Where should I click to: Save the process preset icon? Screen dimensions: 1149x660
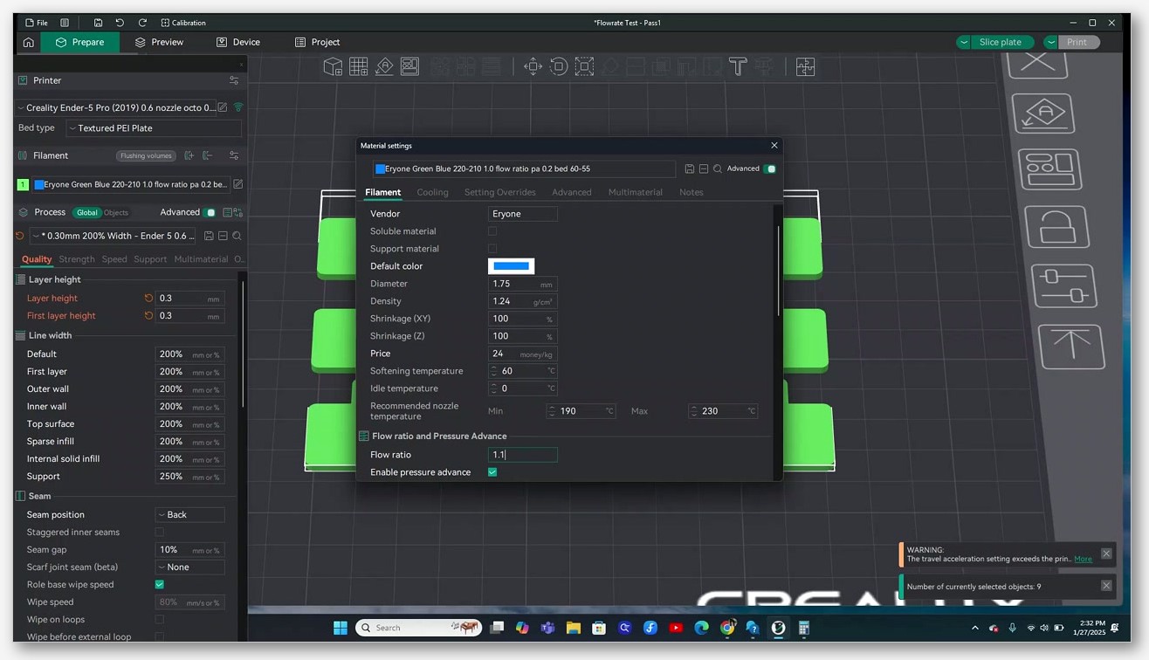[x=209, y=236]
